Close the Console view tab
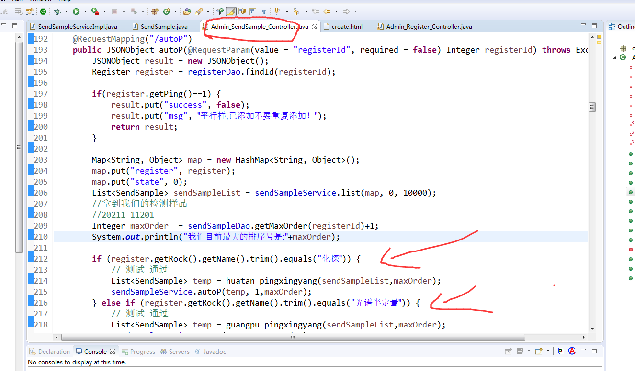 [x=112, y=351]
